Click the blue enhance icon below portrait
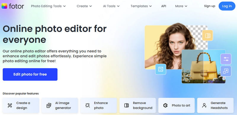 (161, 69)
